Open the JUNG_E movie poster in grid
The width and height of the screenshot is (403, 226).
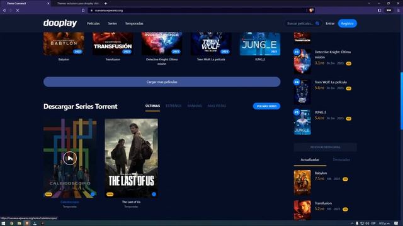pos(260,43)
